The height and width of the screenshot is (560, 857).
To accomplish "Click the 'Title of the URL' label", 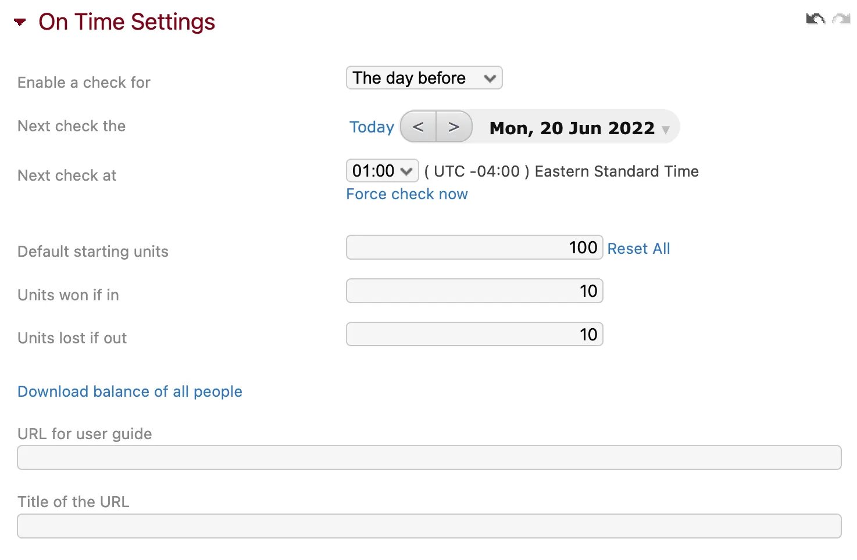I will [73, 502].
